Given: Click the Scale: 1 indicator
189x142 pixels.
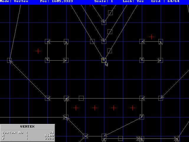Looking at the screenshot, I should (x=104, y=1).
